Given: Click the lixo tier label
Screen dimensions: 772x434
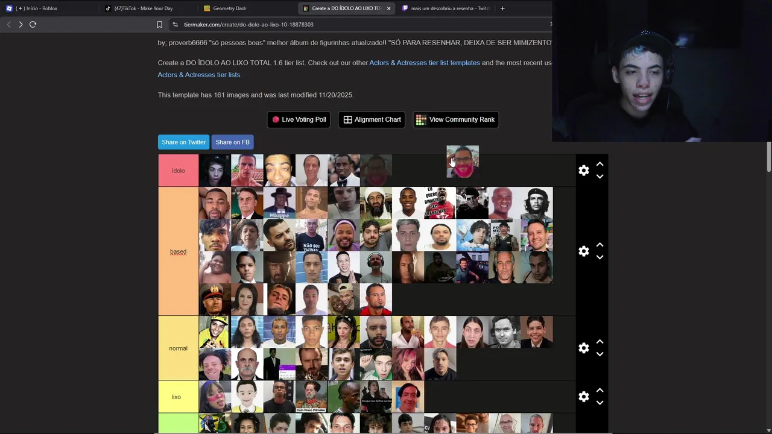Looking at the screenshot, I should 179,397.
